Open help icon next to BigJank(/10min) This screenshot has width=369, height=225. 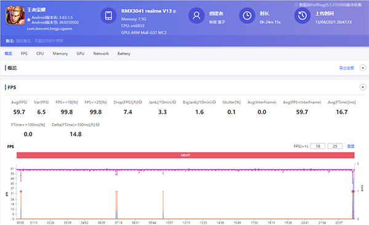(214, 102)
